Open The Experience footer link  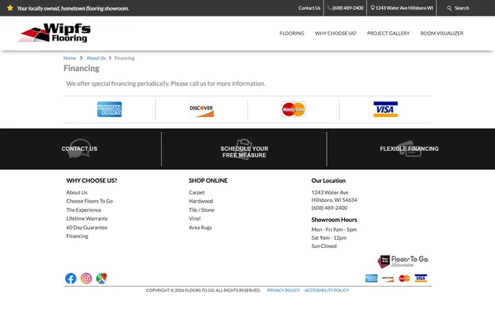click(x=83, y=210)
